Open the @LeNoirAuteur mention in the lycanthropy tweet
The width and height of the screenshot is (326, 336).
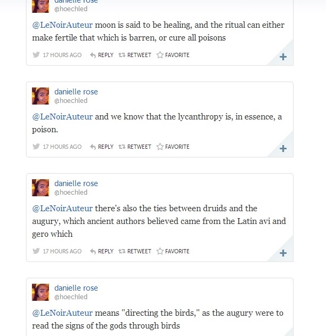62,117
